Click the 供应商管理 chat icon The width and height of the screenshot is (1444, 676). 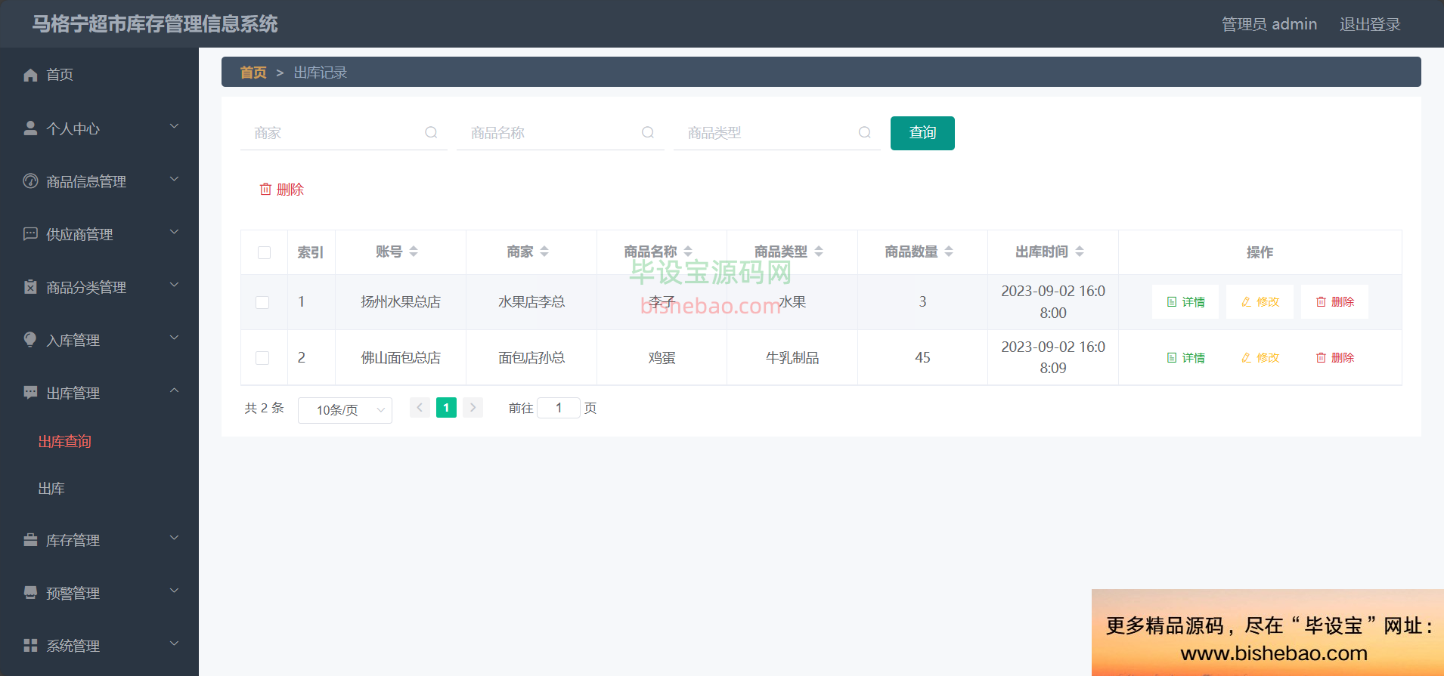pyautogui.click(x=30, y=233)
